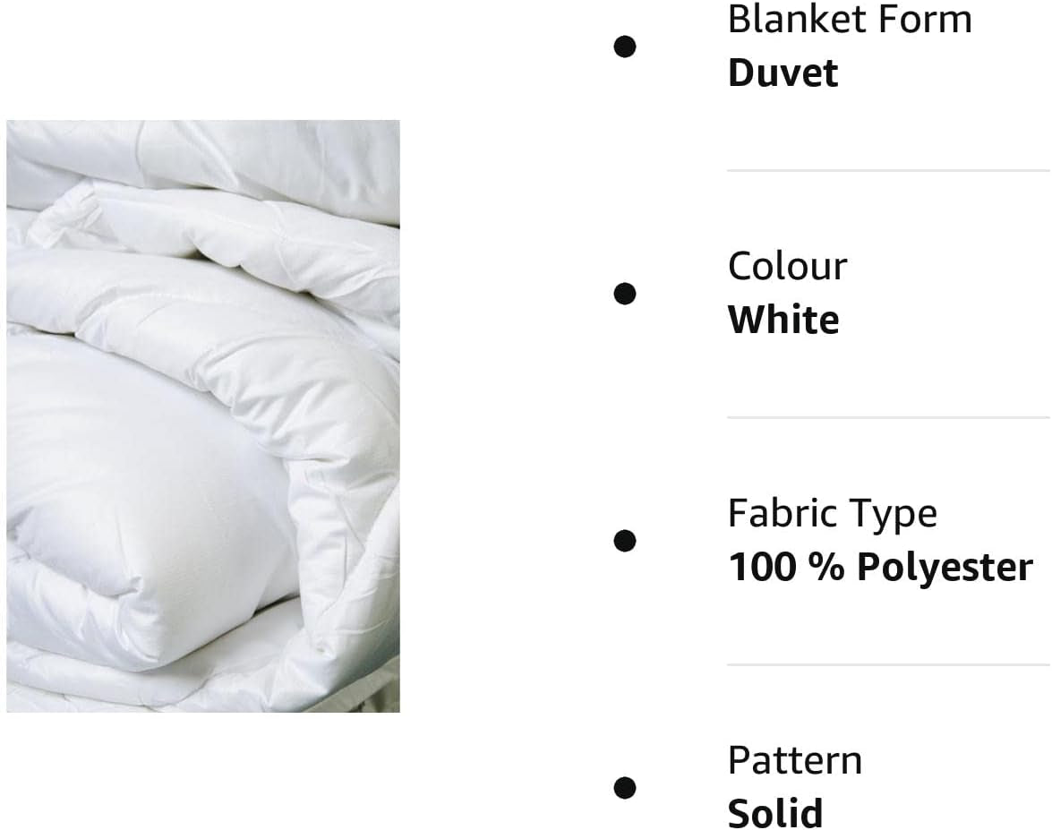Select the bold 'Duvet' value
Image resolution: width=1052 pixels, height=830 pixels.
pos(783,73)
